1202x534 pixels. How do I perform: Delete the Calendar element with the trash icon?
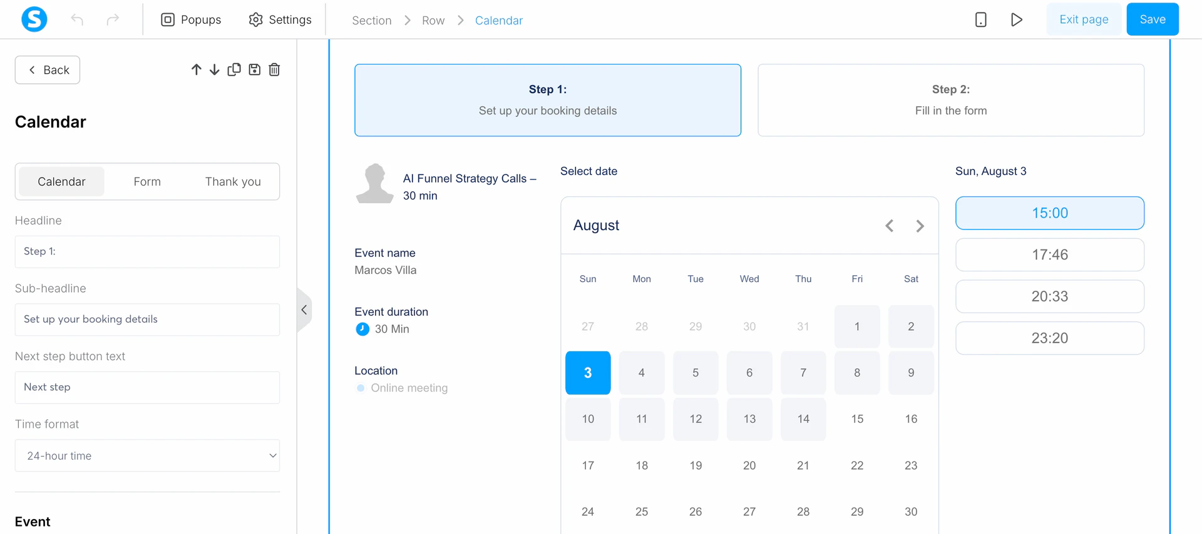274,69
